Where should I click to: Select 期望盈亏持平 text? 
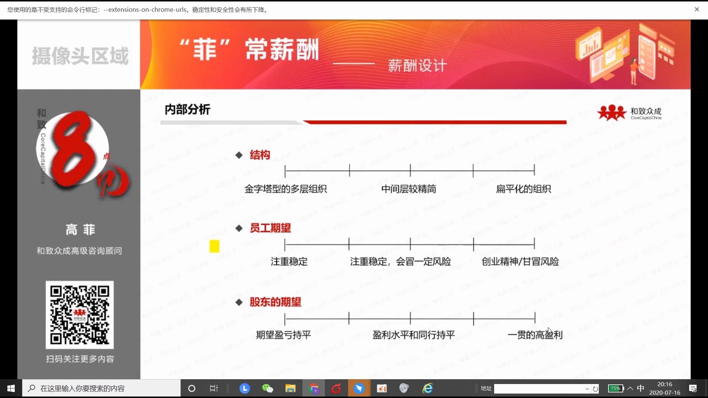coord(284,335)
